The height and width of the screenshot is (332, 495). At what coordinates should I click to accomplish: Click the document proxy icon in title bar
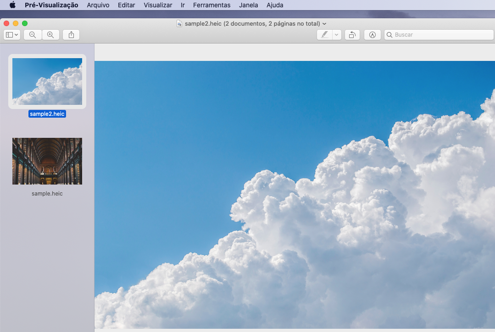click(x=179, y=24)
